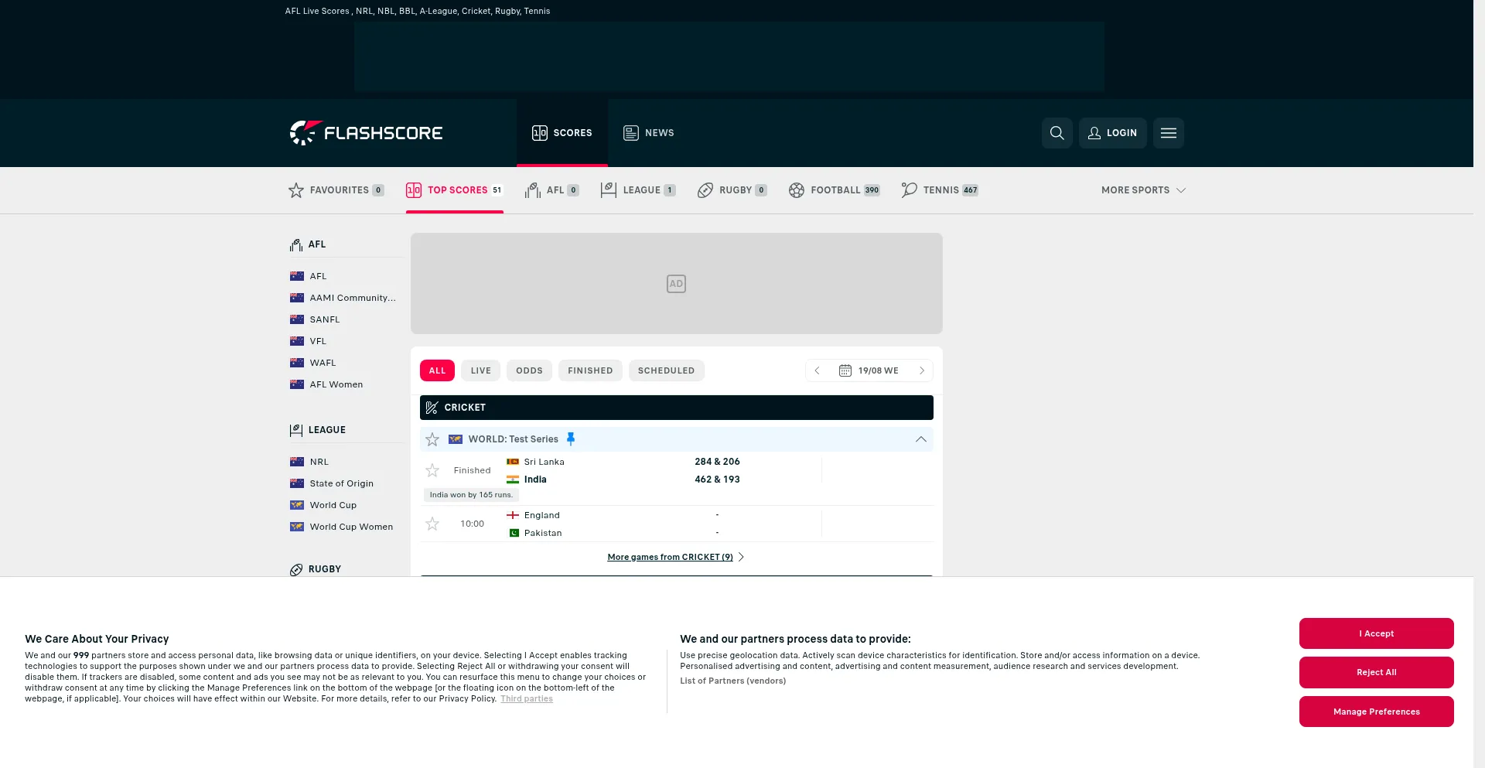Screen dimensions: 1485x768
Task: Click the India won by 165 runs note
Action: pos(471,495)
